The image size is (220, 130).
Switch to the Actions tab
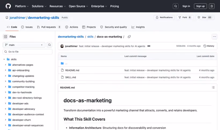[x=72, y=27]
